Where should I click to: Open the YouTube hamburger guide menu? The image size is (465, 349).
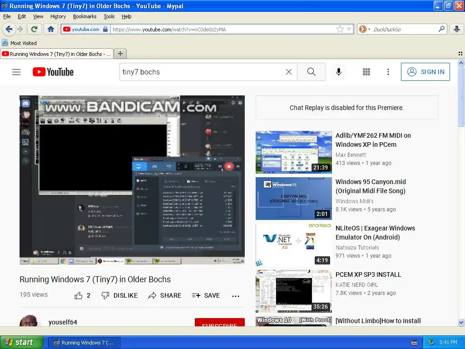tap(16, 72)
